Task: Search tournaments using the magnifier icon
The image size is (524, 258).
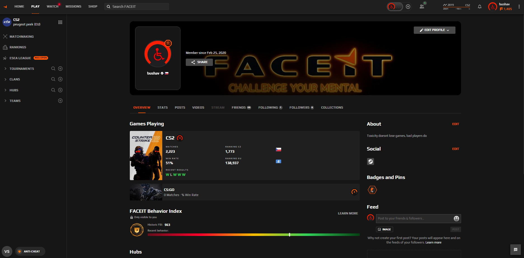Action: tap(53, 69)
